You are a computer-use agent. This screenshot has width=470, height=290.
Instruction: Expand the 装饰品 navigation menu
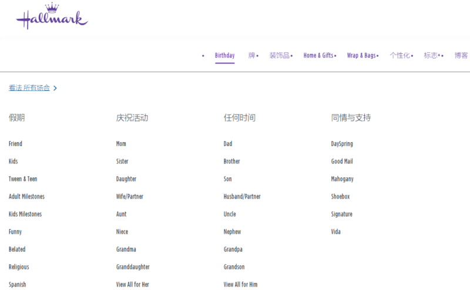279,56
